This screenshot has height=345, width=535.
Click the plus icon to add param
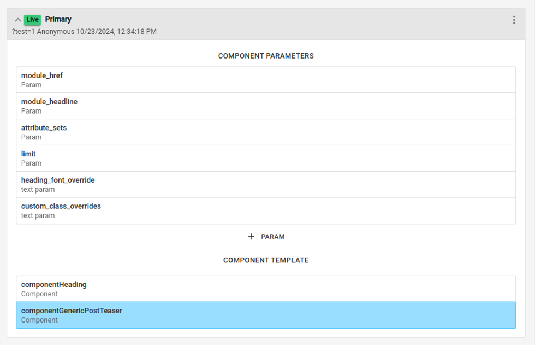[251, 237]
